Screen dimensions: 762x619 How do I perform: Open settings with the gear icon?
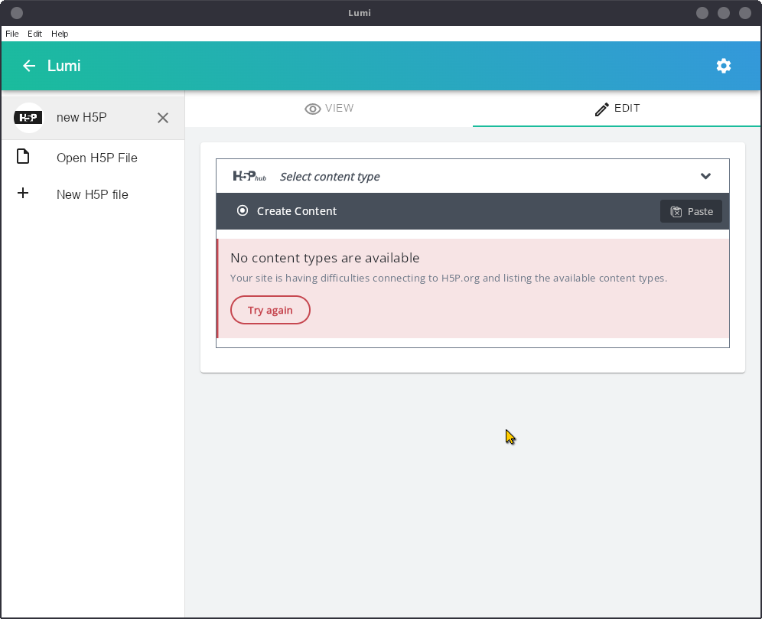tap(724, 66)
